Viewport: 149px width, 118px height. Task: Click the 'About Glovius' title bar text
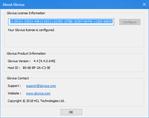coord(14,5)
